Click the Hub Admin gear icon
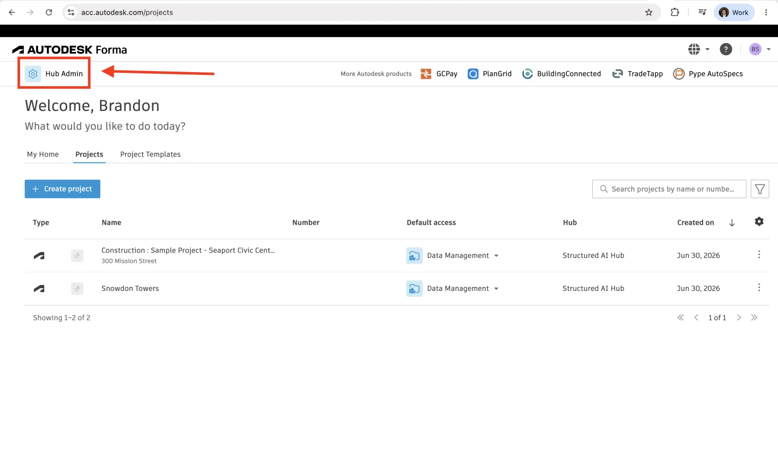778x468 pixels. tap(33, 74)
